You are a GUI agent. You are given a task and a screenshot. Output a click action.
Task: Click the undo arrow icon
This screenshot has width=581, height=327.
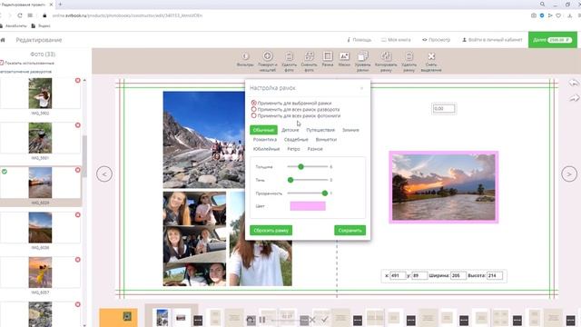point(574,83)
